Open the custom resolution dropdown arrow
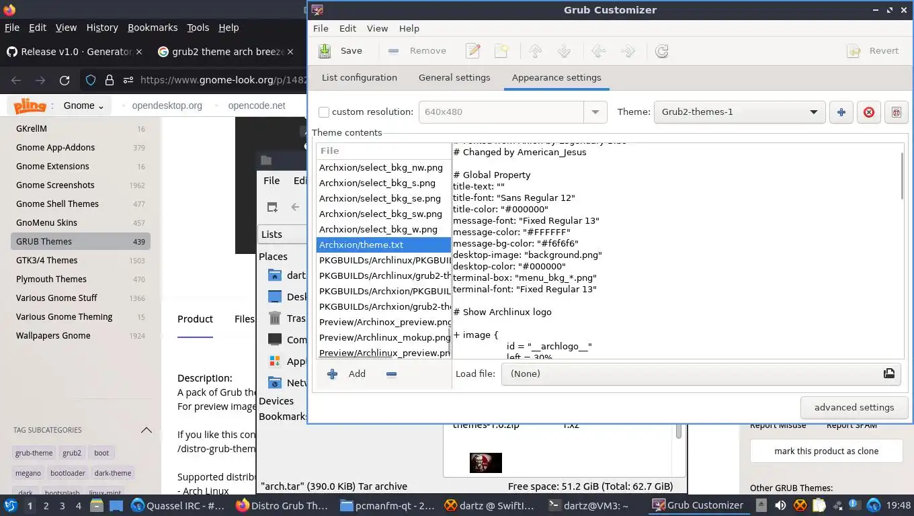The width and height of the screenshot is (914, 516). (x=595, y=112)
